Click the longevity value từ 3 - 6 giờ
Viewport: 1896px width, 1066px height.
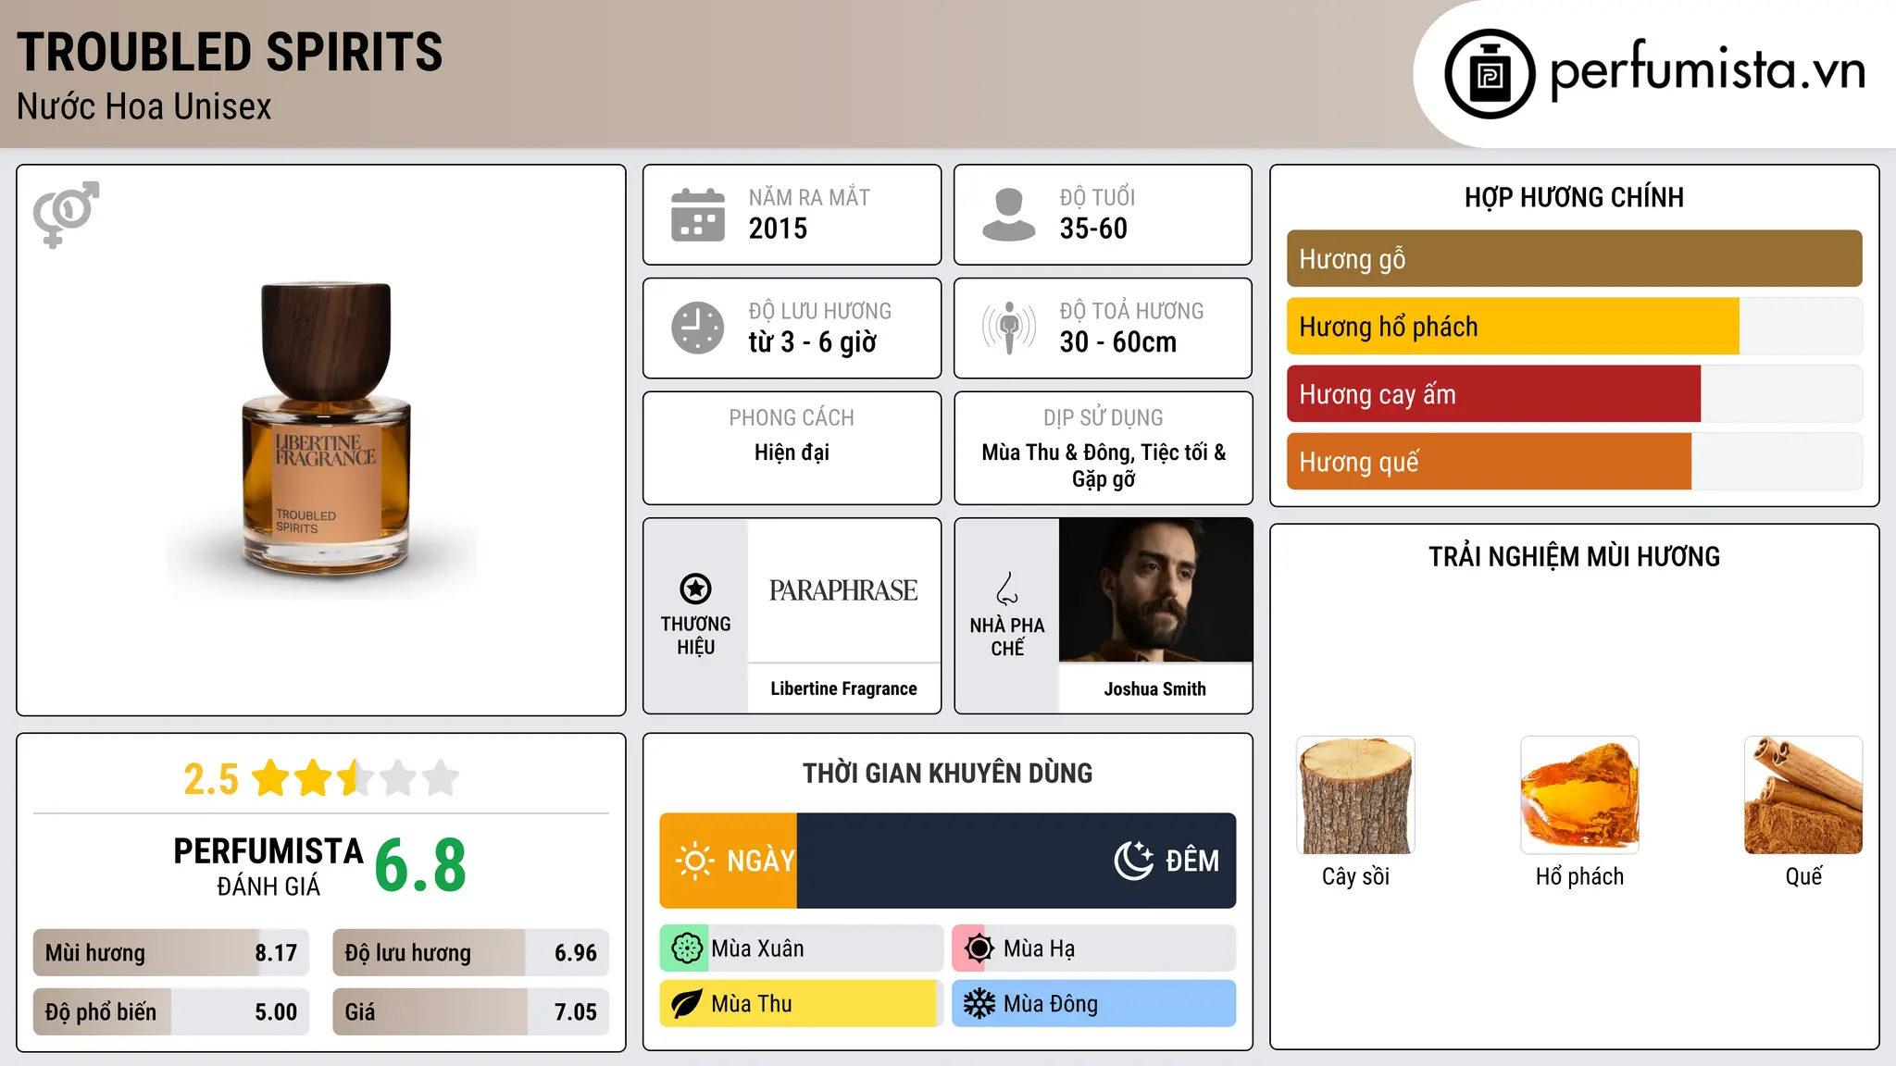[813, 342]
